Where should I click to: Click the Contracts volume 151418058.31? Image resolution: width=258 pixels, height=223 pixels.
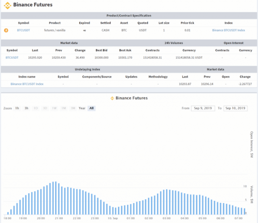tap(152, 57)
